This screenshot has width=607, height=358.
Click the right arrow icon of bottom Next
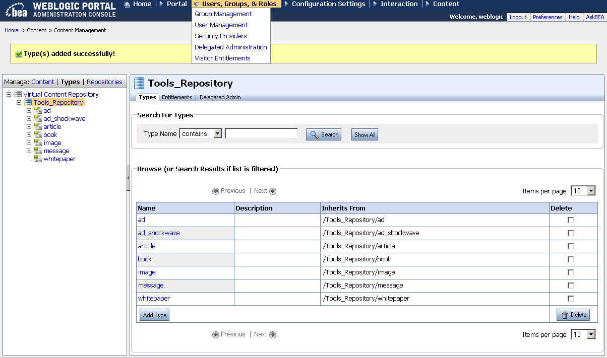pyautogui.click(x=273, y=334)
